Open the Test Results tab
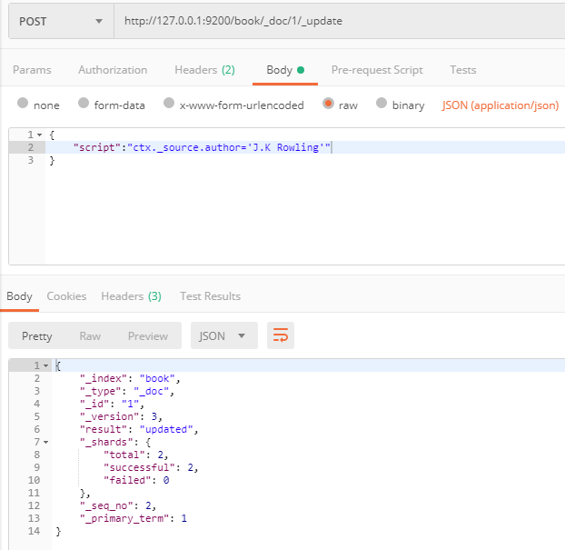Image resolution: width=565 pixels, height=550 pixels. 211,296
